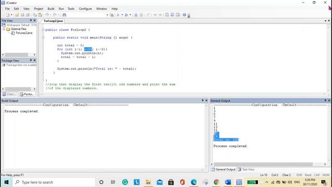Switch to the Class view tab
The image size is (332, 187).
[x=9, y=94]
